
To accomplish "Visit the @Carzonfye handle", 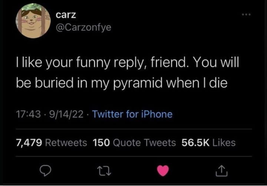I will click(83, 27).
